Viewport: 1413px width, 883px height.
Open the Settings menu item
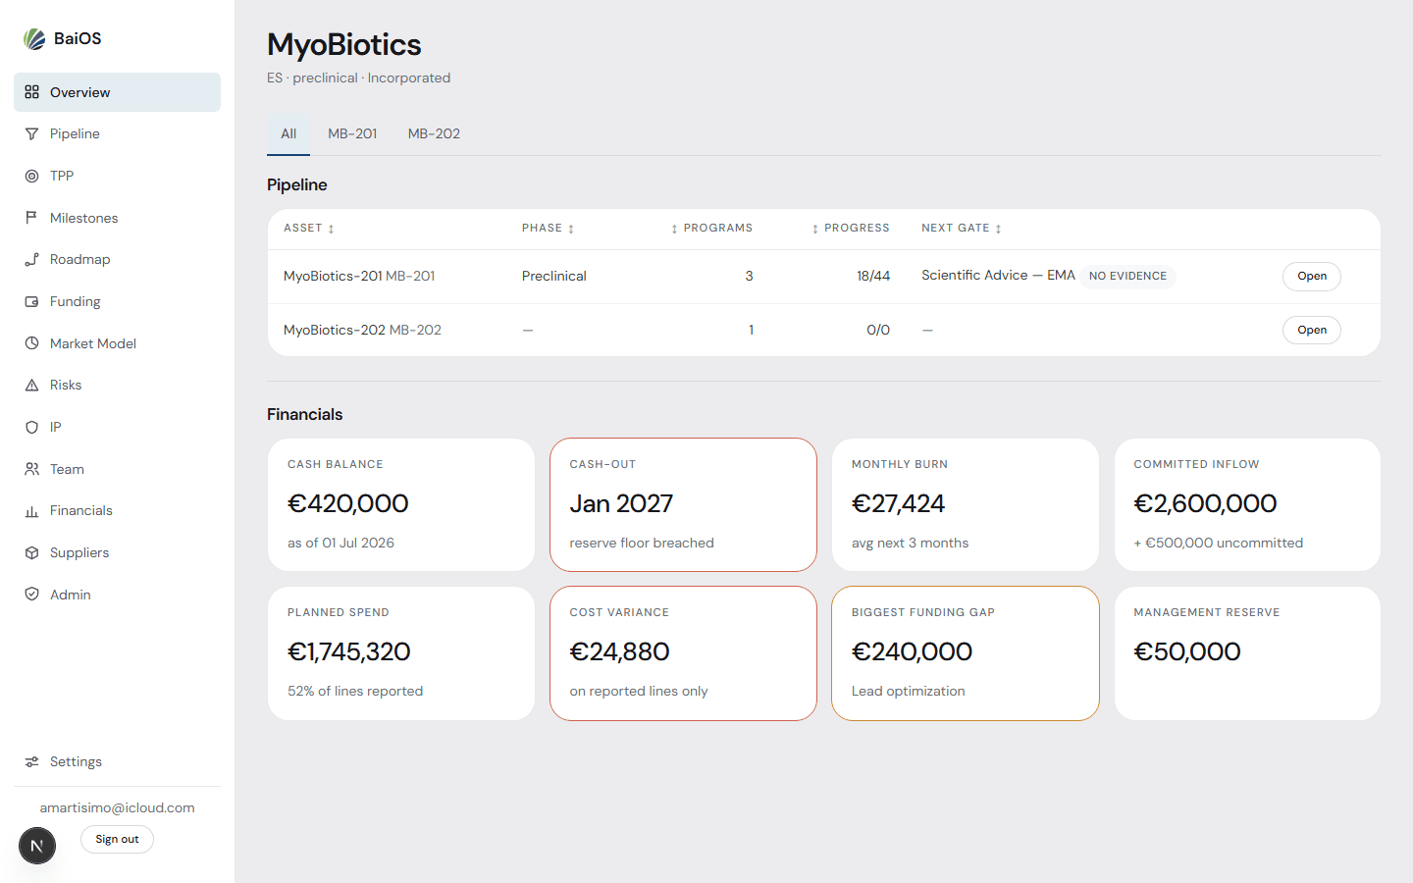click(x=117, y=761)
